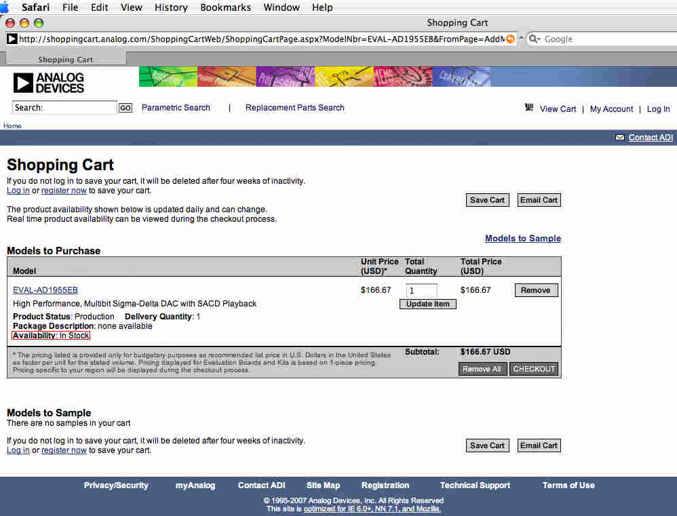Open the Window menu

[282, 7]
